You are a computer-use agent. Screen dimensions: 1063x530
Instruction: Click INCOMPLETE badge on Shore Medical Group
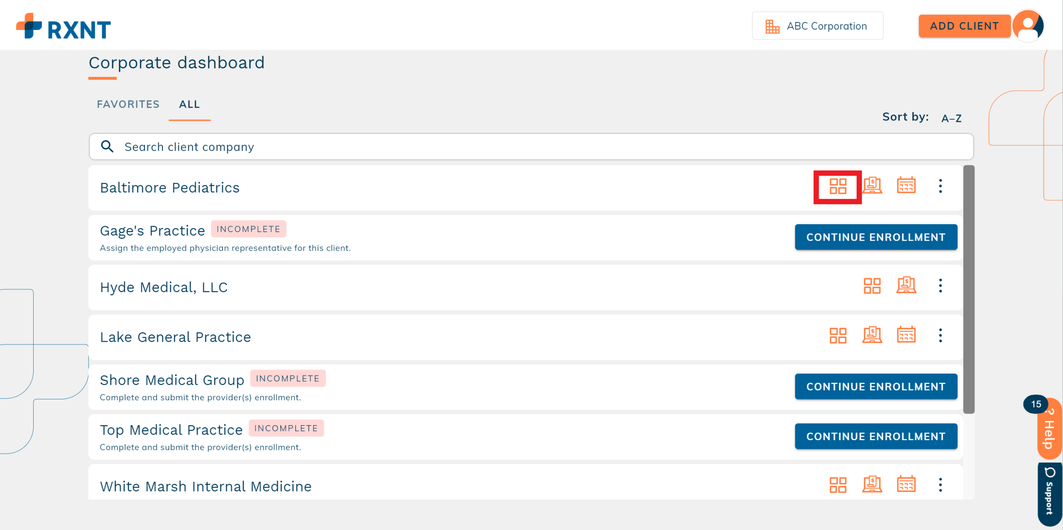click(287, 378)
